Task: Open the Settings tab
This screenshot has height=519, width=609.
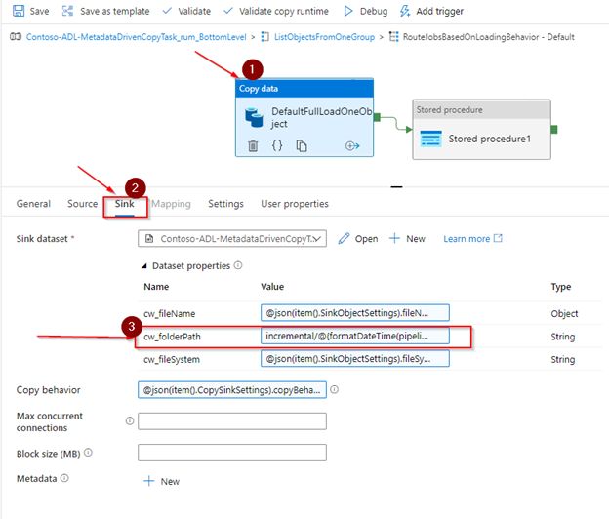Action: point(225,204)
